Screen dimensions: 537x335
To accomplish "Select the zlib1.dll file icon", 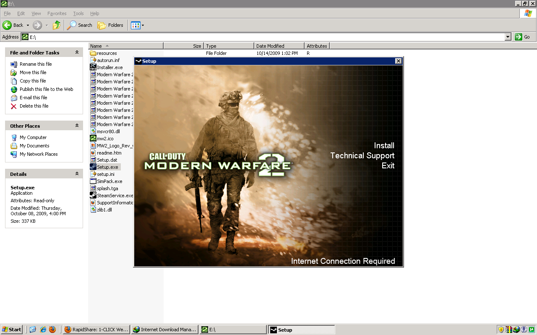I will [93, 210].
